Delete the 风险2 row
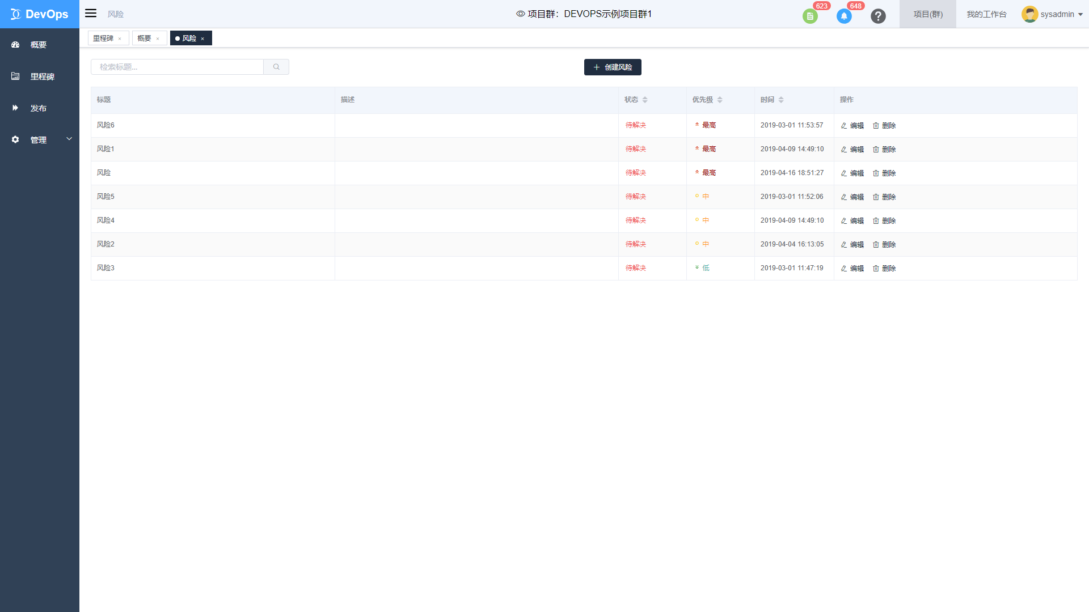The height and width of the screenshot is (612, 1089). 884,245
